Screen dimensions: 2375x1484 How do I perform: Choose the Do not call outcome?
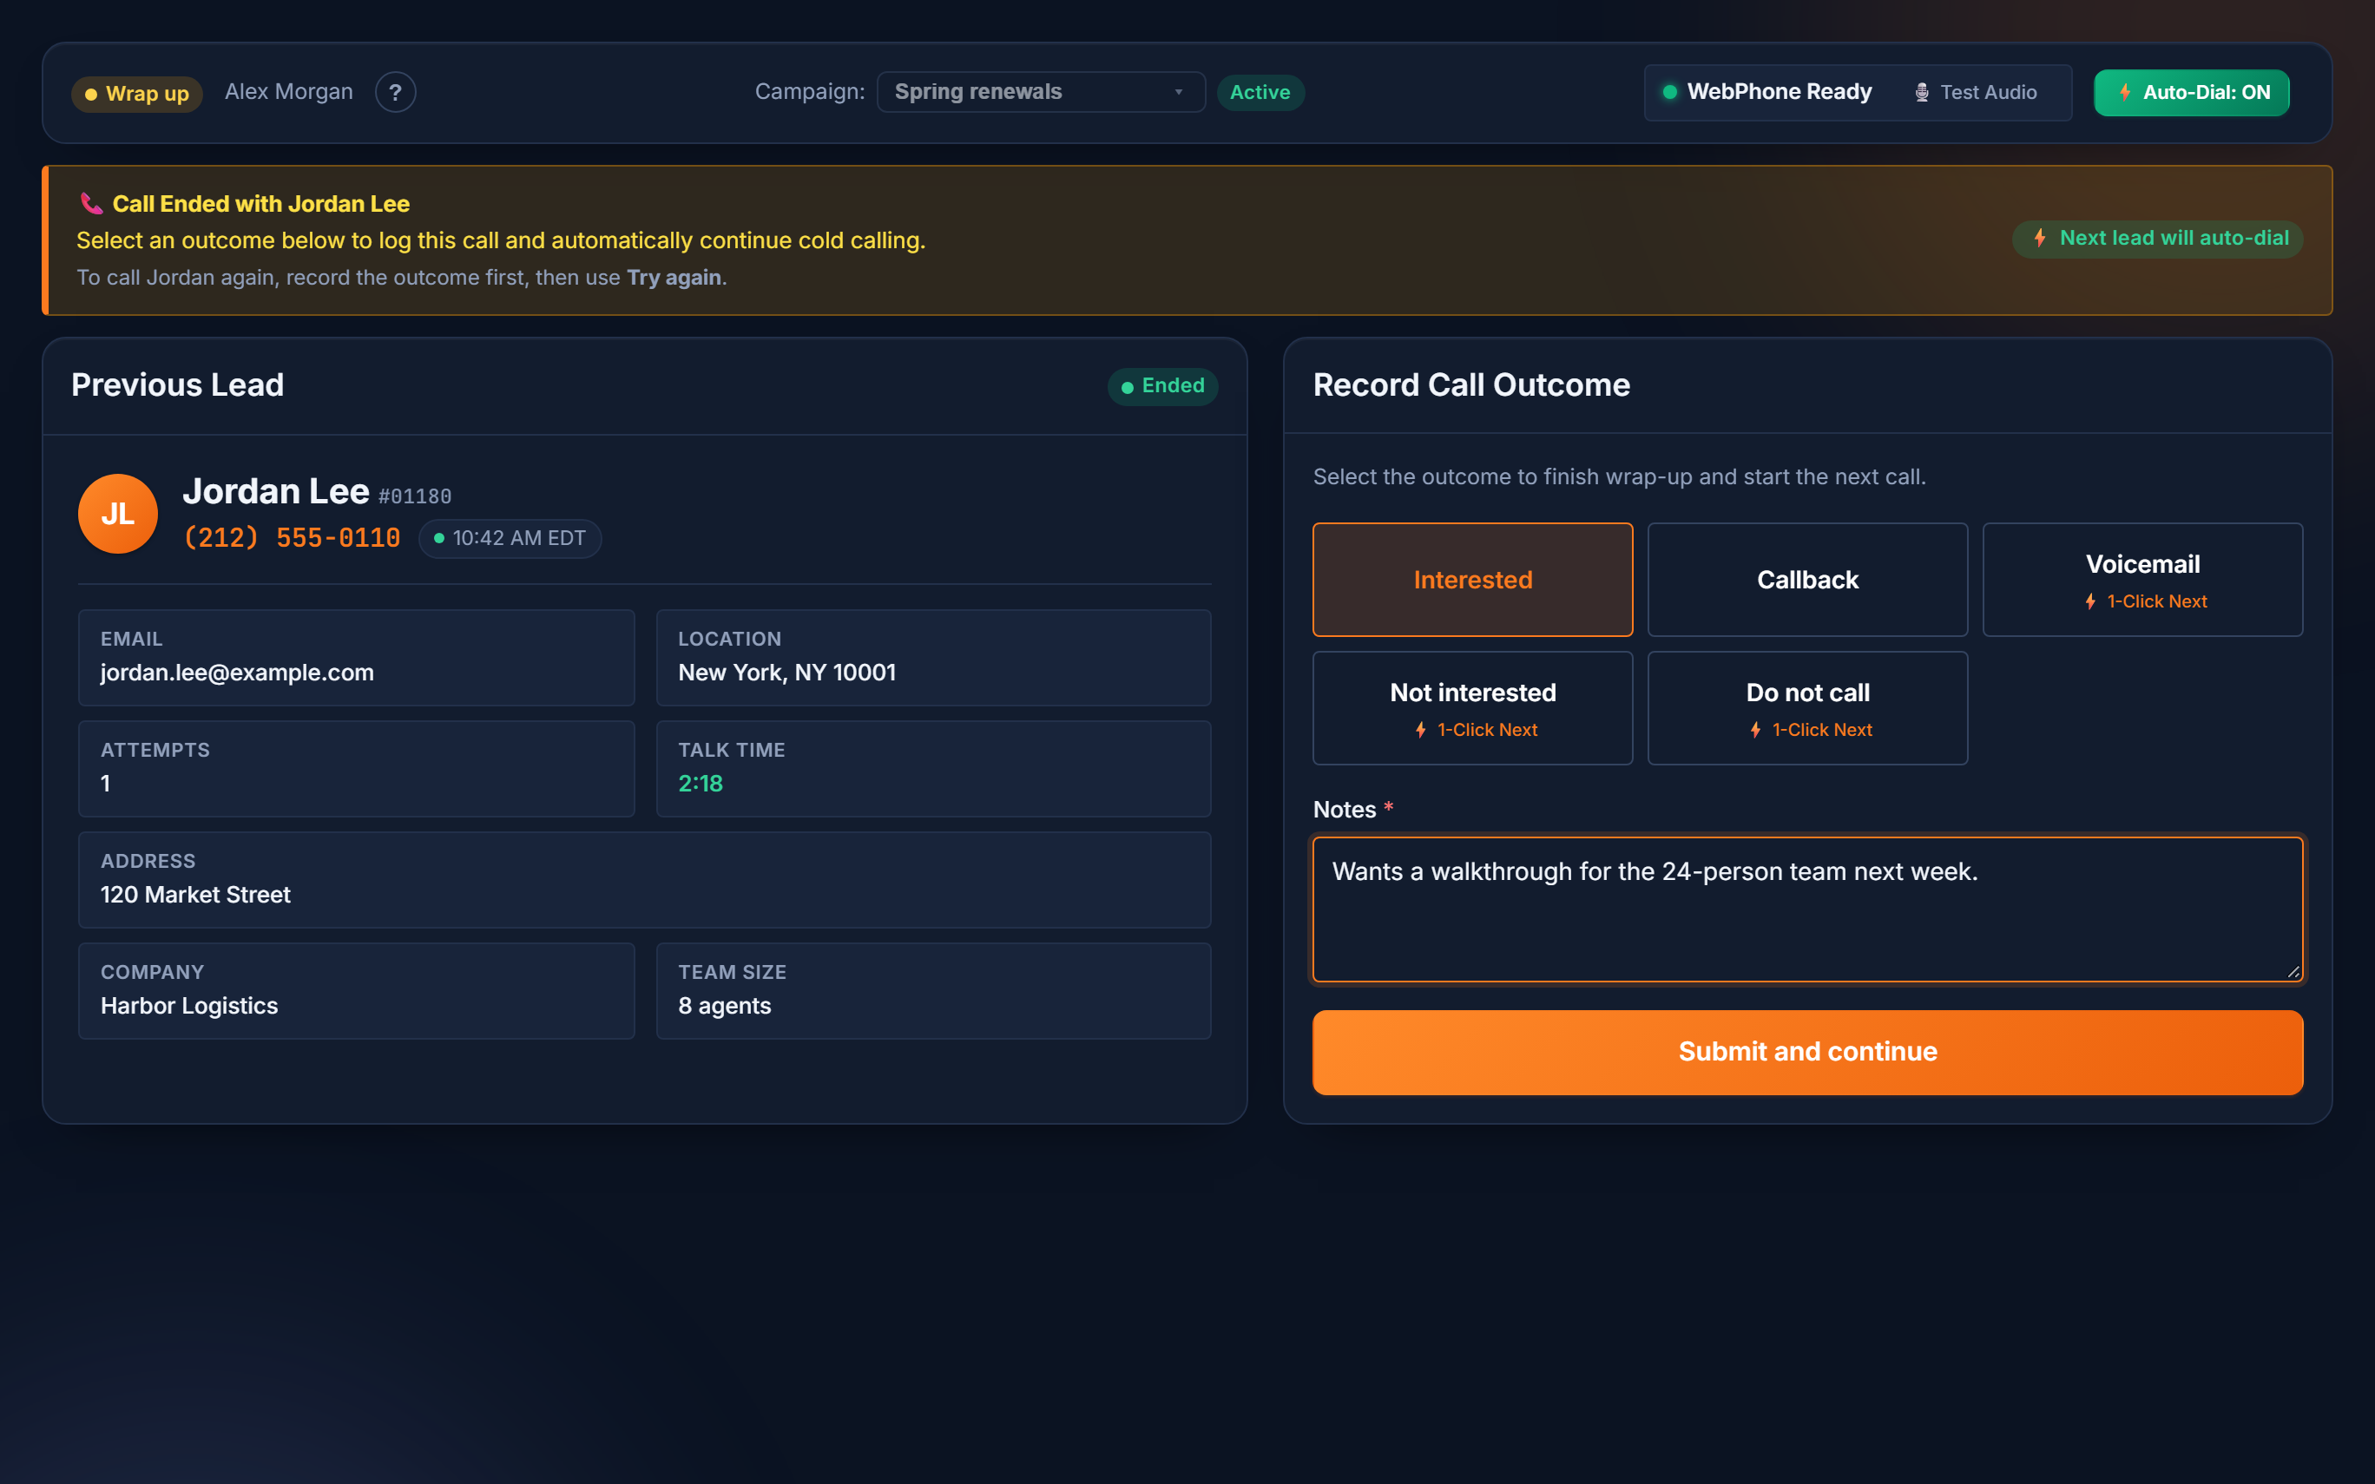[1806, 707]
